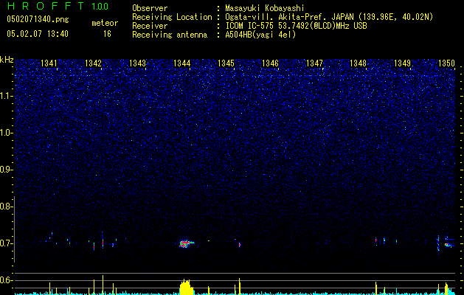Click the A504HB(yagi 4el) antenna text

pos(260,35)
